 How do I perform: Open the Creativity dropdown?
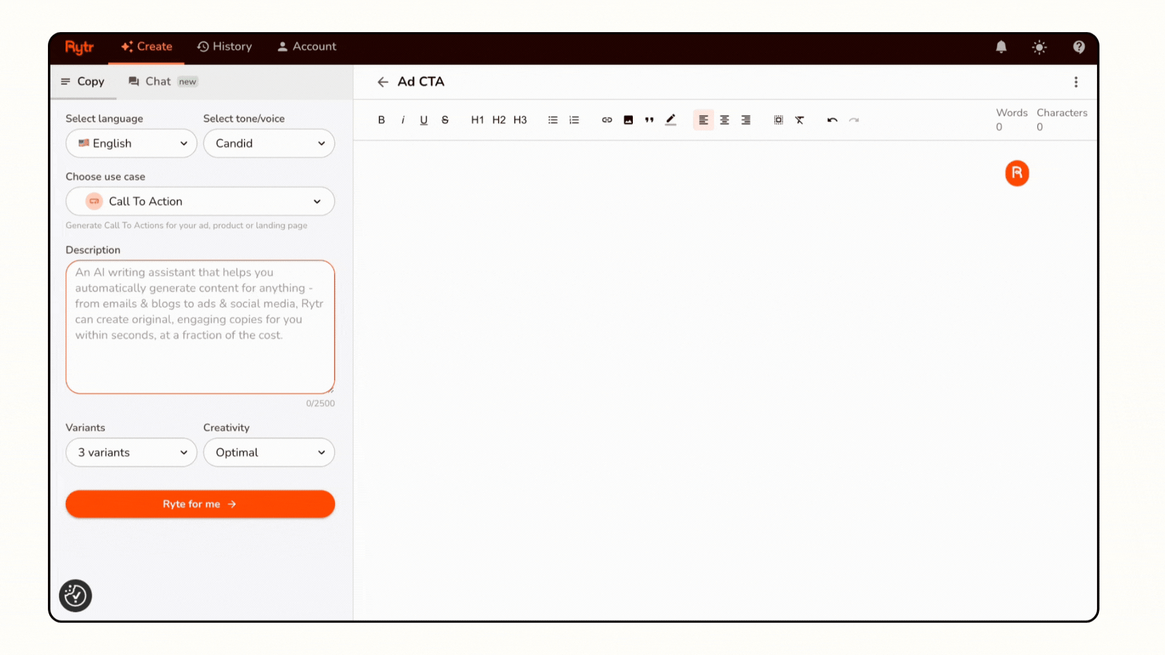coord(269,452)
